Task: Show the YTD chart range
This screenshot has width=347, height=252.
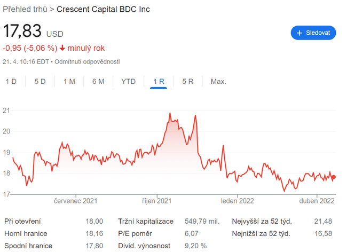Action: (x=129, y=82)
